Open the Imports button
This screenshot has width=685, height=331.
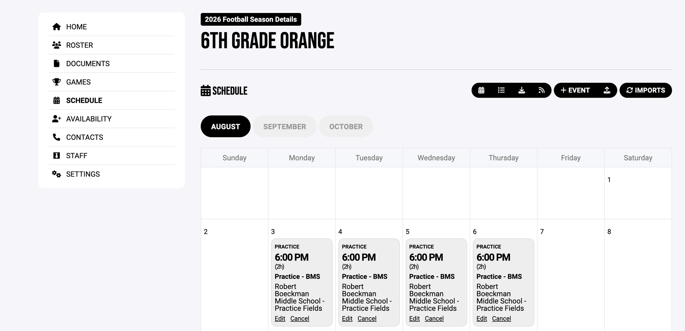[x=646, y=90]
